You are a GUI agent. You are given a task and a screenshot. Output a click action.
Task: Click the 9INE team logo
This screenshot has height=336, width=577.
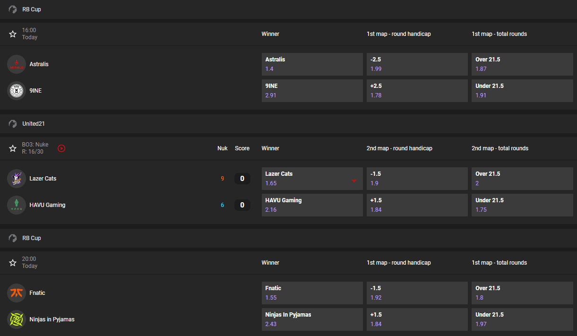click(17, 91)
